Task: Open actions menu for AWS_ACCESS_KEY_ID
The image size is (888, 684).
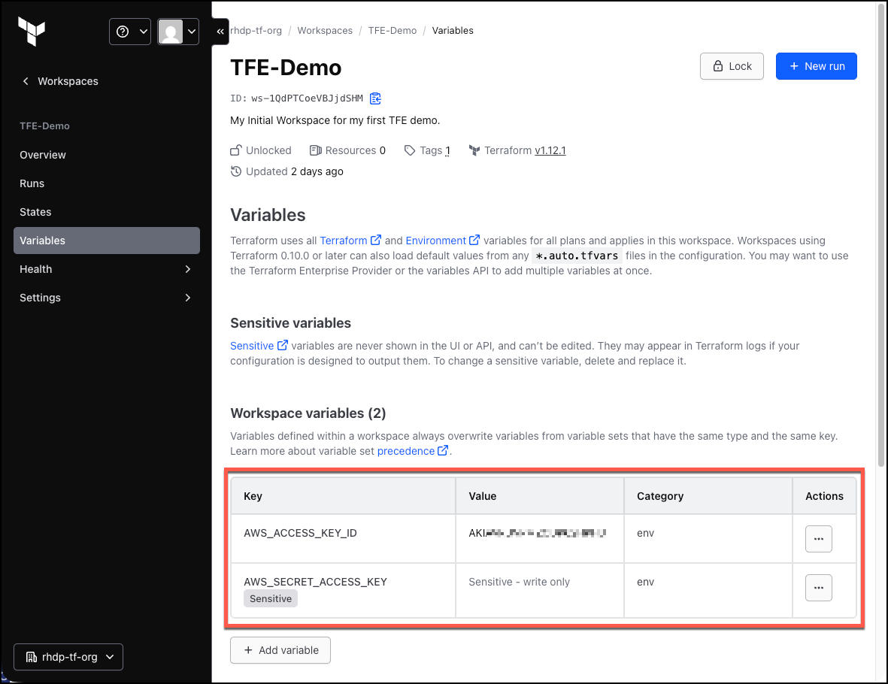Action: click(x=818, y=539)
